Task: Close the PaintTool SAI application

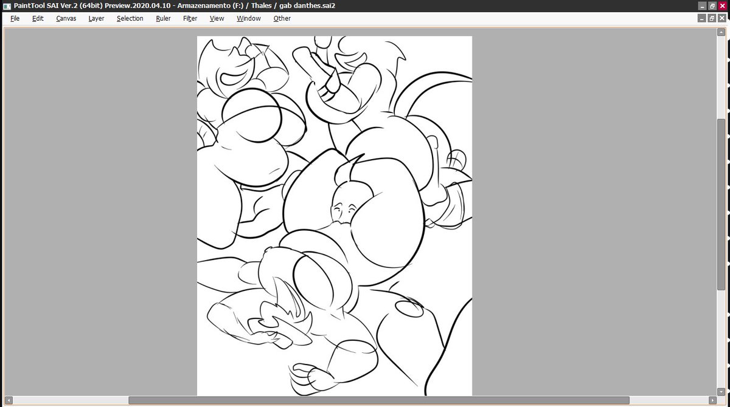Action: [x=723, y=5]
